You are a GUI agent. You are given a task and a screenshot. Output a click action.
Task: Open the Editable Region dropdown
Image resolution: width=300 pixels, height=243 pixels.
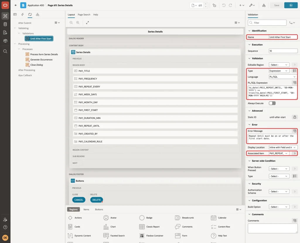point(279,65)
